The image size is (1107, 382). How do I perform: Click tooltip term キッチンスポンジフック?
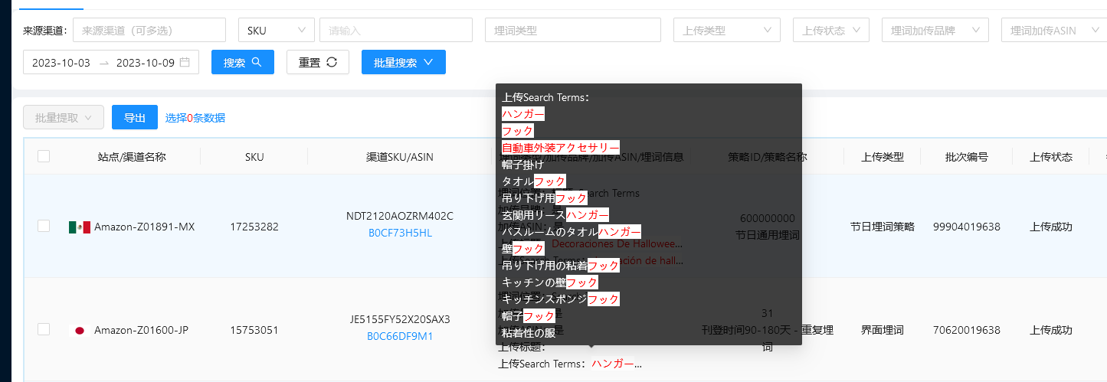[561, 299]
